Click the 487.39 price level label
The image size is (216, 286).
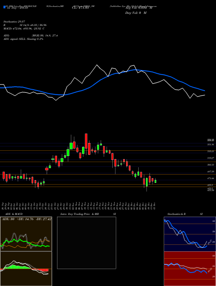[x=211, y=172]
